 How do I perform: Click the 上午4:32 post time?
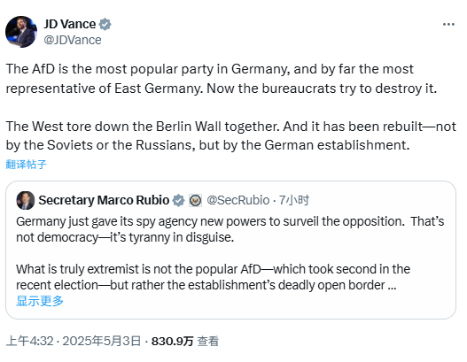tap(29, 341)
